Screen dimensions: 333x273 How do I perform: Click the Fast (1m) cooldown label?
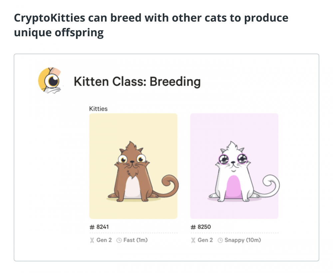pos(136,240)
